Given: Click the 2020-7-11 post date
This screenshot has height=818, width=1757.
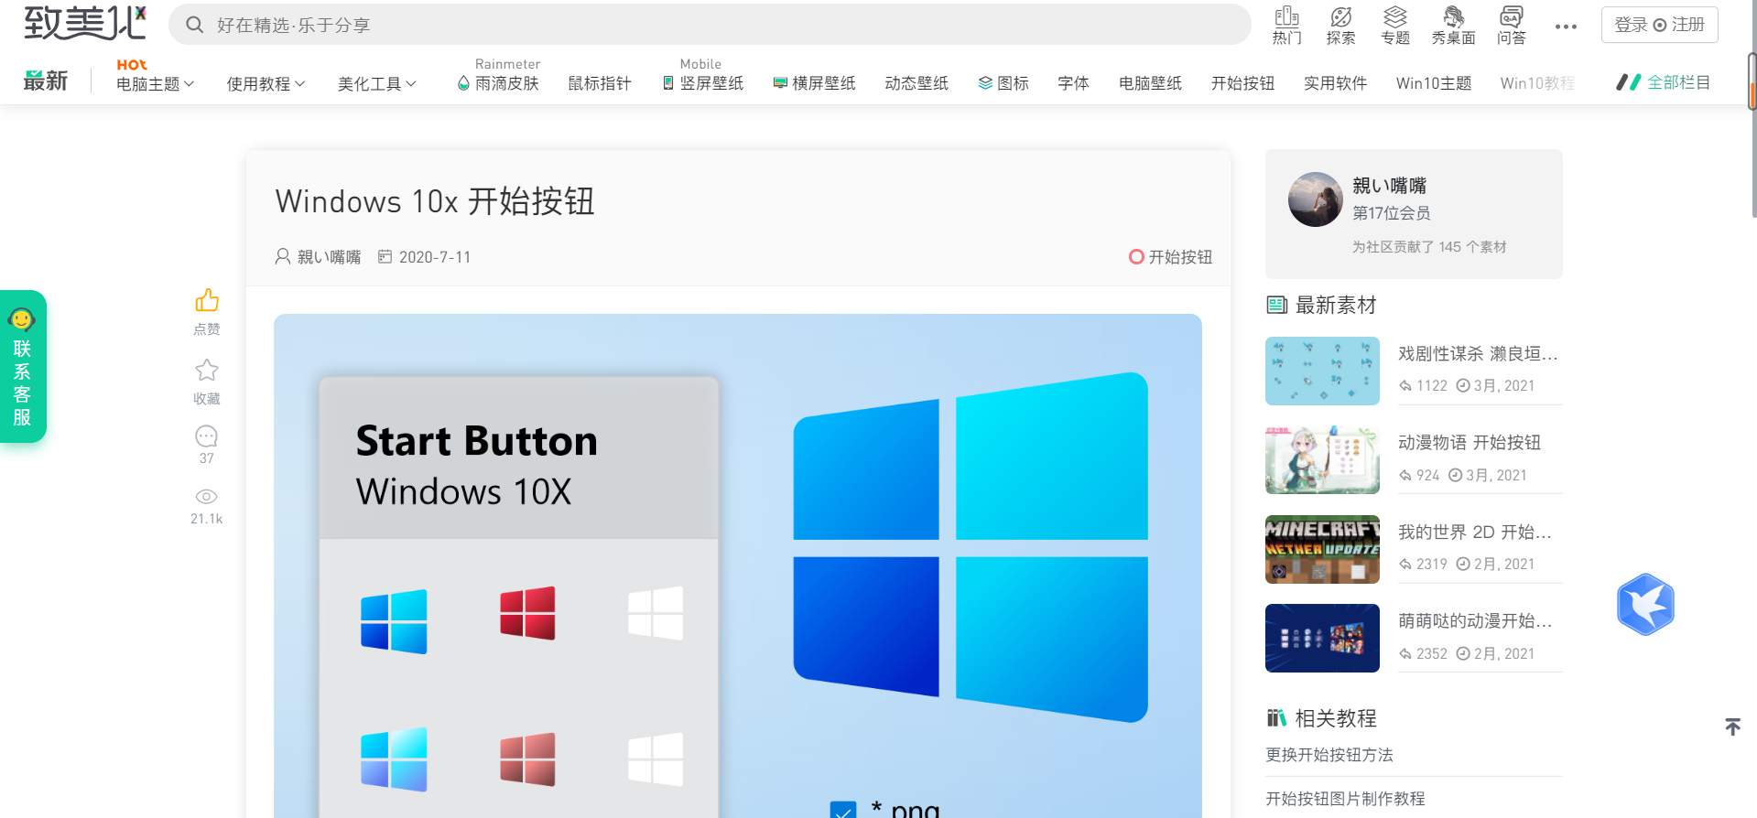Looking at the screenshot, I should click(435, 257).
